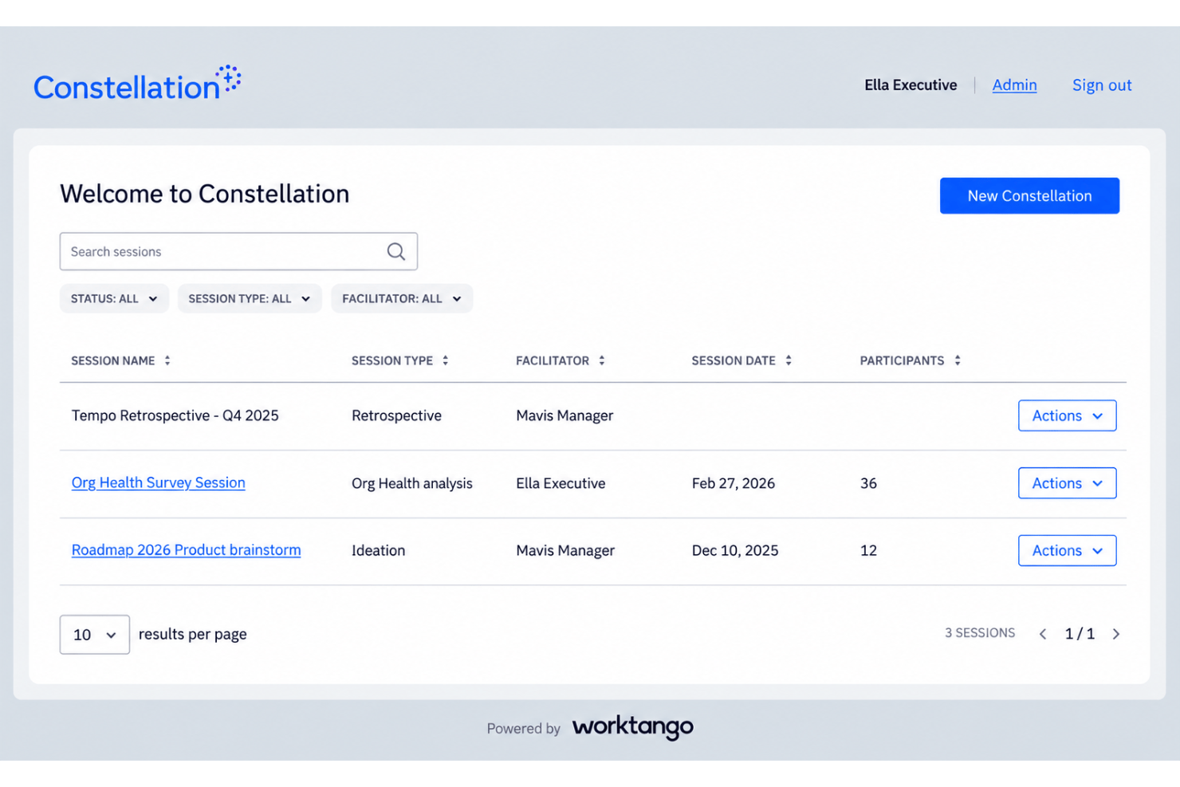Image resolution: width=1180 pixels, height=787 pixels.
Task: Click the Constellation logo
Action: (x=137, y=84)
